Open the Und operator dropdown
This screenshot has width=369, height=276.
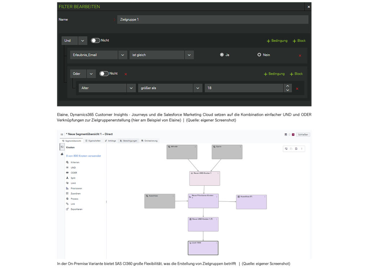click(83, 41)
